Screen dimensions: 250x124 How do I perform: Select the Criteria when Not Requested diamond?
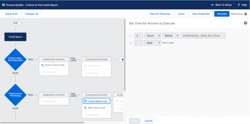(15, 60)
